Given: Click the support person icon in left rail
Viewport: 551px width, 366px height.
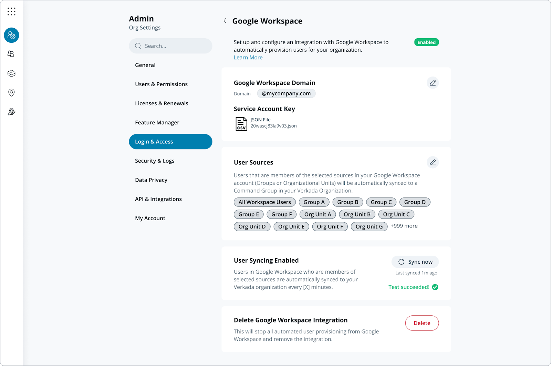Looking at the screenshot, I should 11,112.
